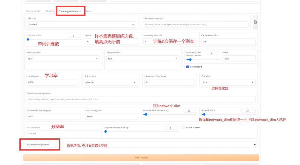300x165 pixels.
Task: Adjust the Stop text encoder training slider
Action: (x=141, y=131)
